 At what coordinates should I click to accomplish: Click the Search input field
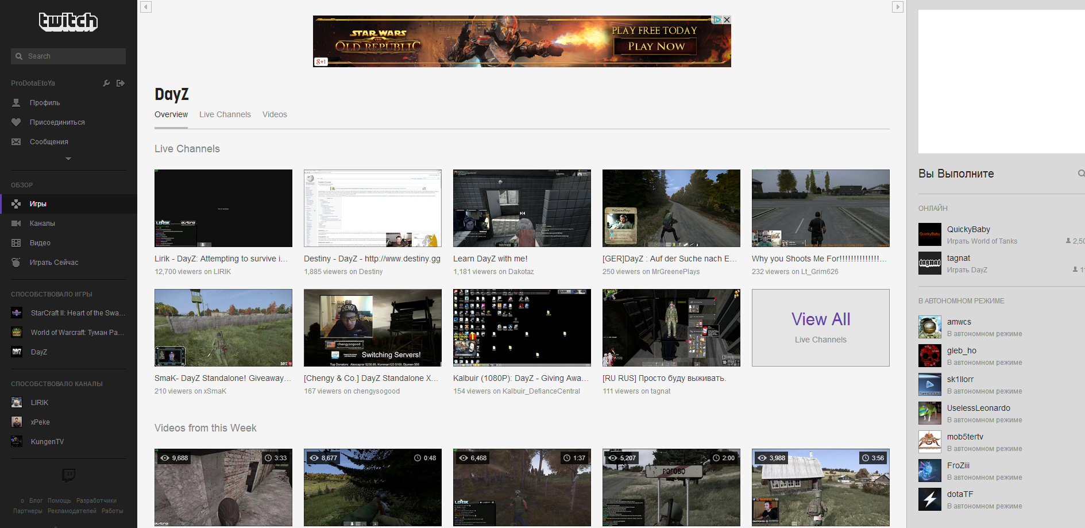click(x=68, y=56)
